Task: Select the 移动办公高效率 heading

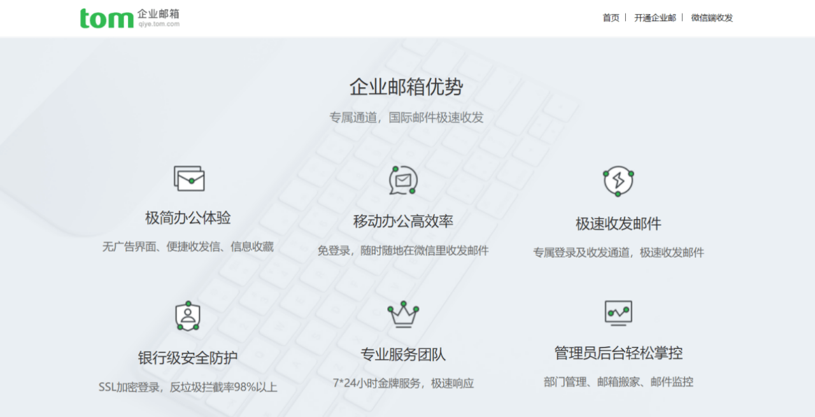Action: [x=403, y=222]
